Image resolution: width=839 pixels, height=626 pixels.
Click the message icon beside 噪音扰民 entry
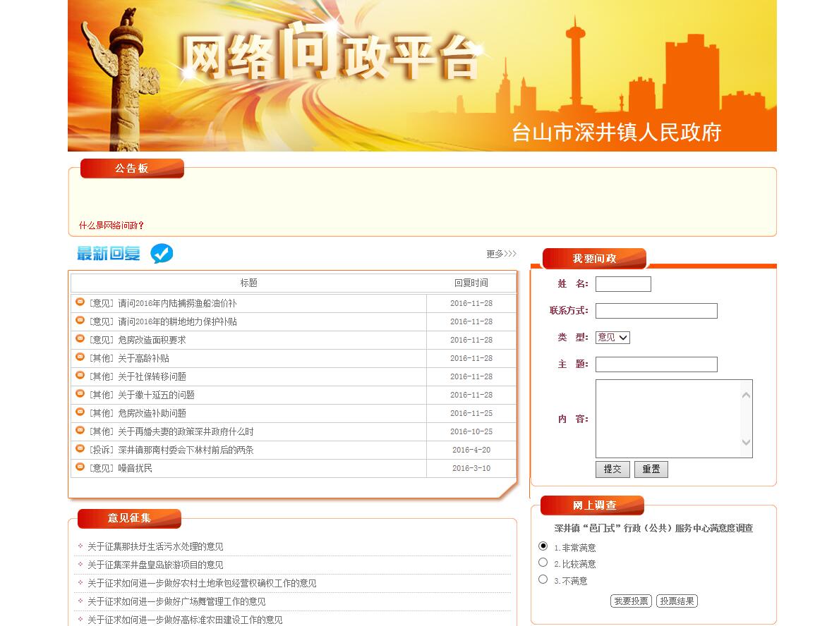tap(80, 467)
